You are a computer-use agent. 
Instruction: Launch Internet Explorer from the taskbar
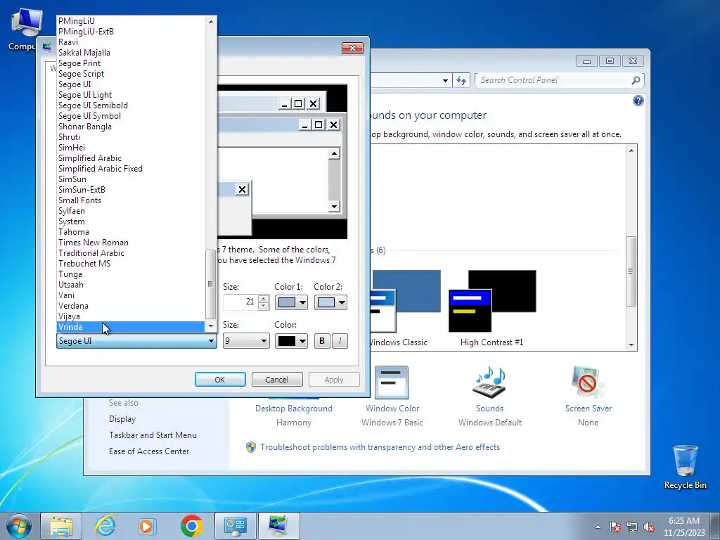[105, 526]
